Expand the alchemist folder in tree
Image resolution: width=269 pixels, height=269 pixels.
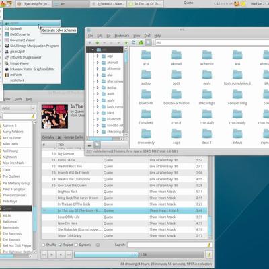98,69
